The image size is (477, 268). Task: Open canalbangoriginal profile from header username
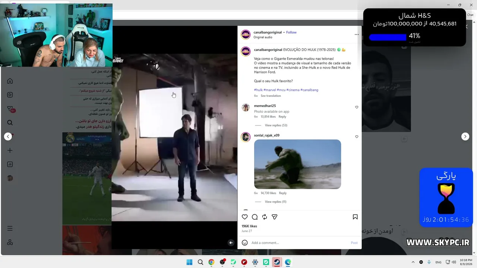[268, 32]
